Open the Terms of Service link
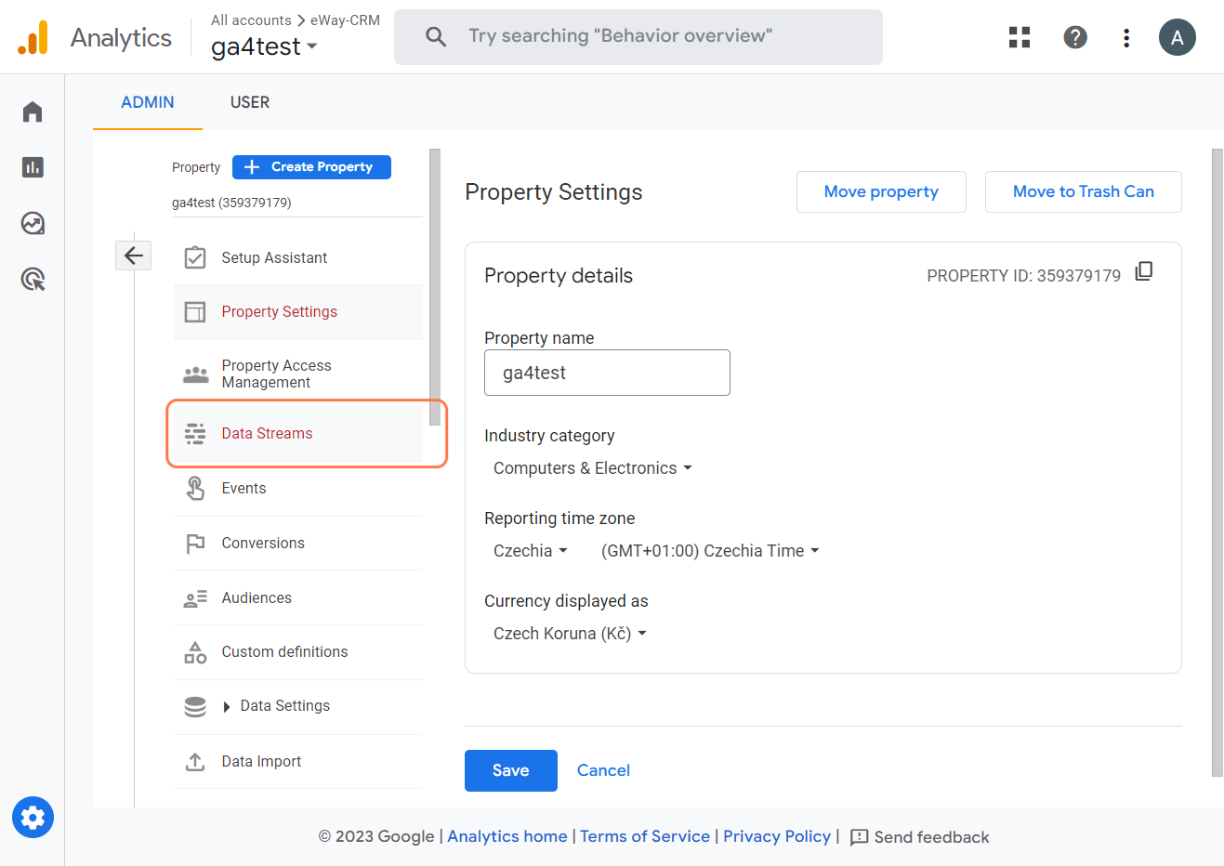1224x866 pixels. click(x=645, y=836)
